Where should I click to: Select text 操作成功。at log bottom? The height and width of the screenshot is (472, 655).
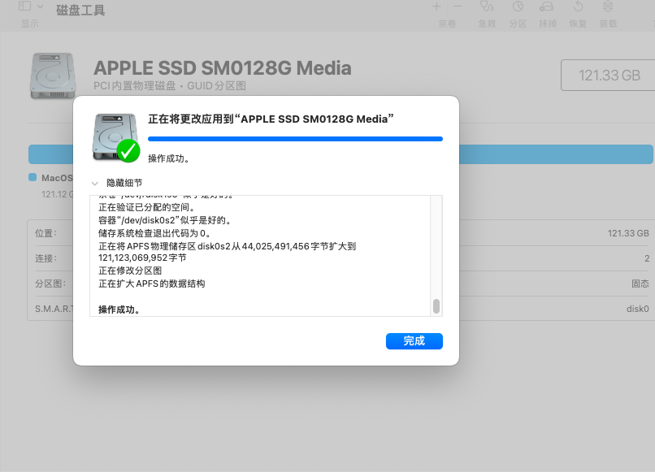point(119,310)
